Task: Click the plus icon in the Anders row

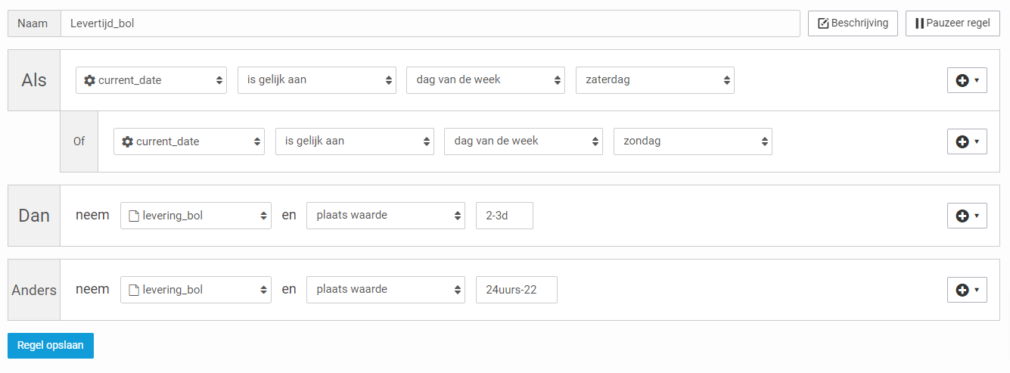Action: pos(962,290)
